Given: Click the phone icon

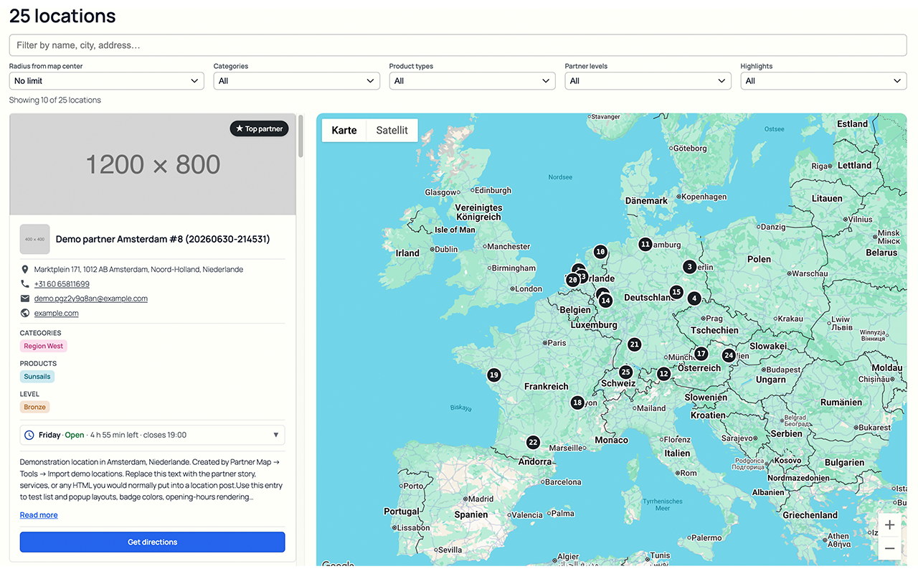Looking at the screenshot, I should (25, 284).
